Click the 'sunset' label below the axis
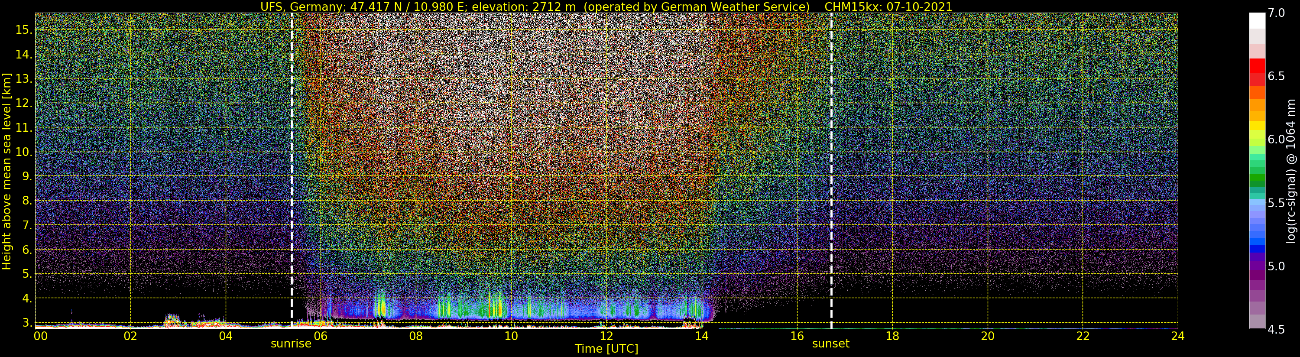 tap(831, 344)
